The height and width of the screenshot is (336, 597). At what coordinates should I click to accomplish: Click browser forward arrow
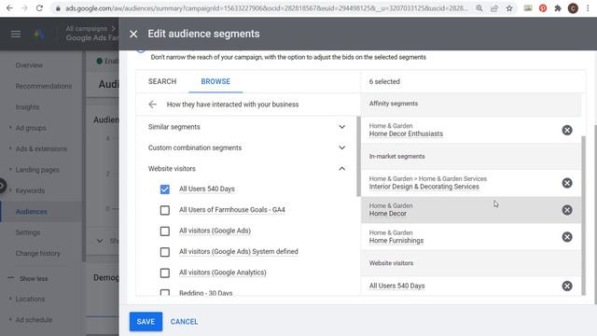tap(24, 8)
